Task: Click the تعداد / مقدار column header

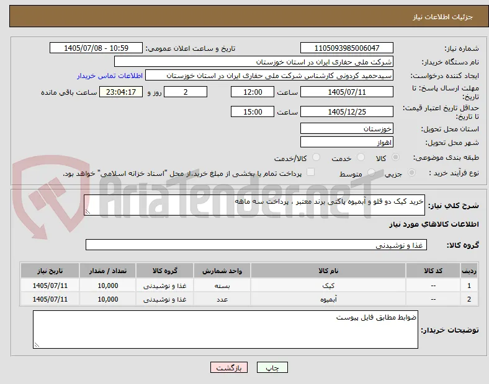Action: coord(107,271)
